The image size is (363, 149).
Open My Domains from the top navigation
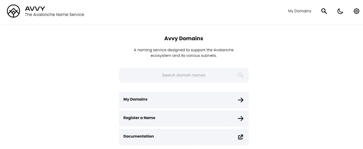[x=300, y=11]
